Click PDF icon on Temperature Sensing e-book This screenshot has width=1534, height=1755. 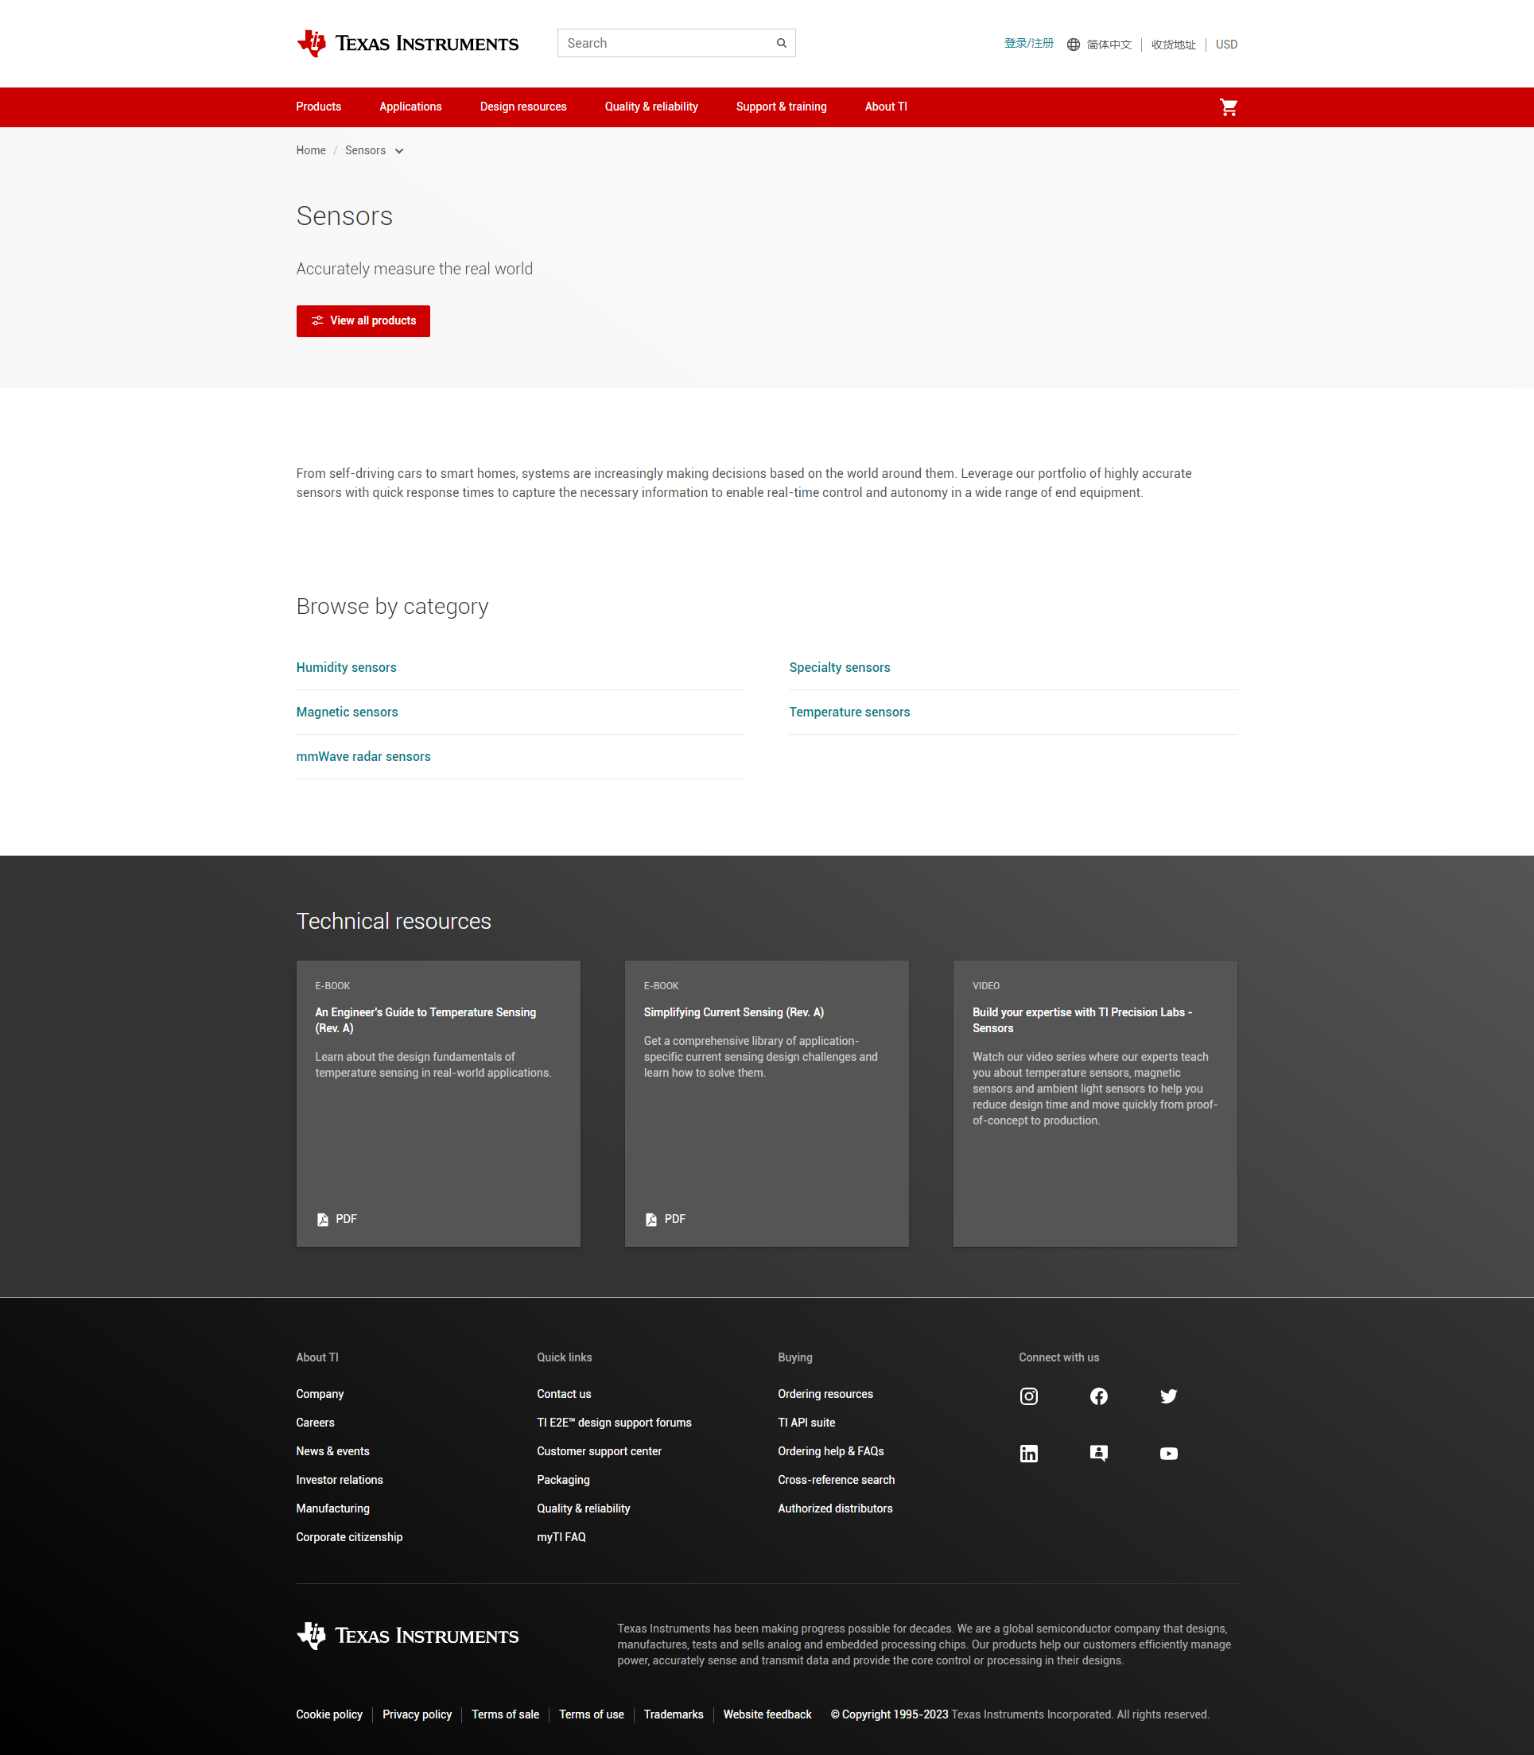click(x=323, y=1219)
